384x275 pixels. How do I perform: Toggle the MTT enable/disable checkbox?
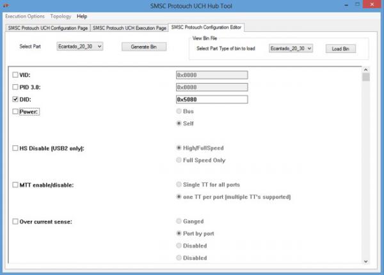15,185
